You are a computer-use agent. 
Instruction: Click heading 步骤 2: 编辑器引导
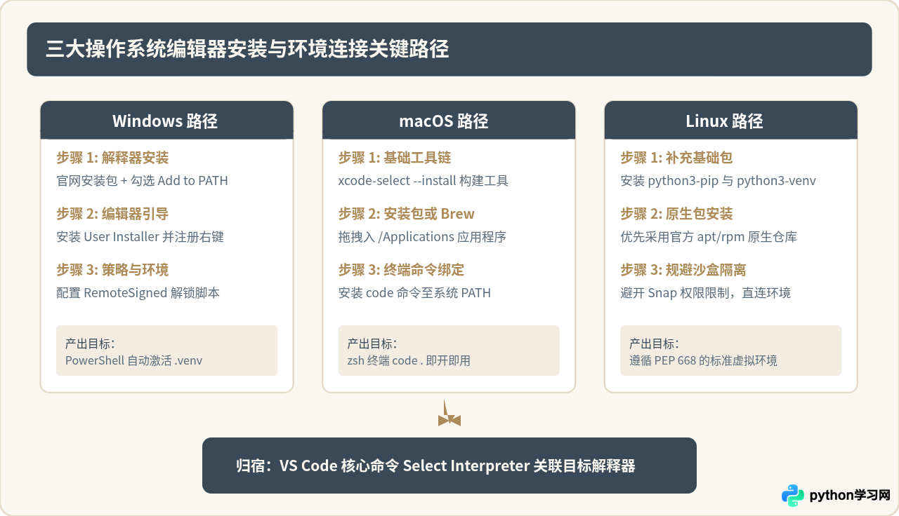[112, 214]
